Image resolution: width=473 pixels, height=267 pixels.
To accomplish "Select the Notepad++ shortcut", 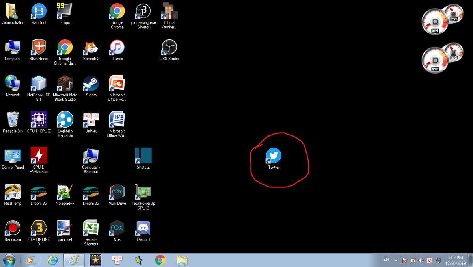I will pos(65,195).
